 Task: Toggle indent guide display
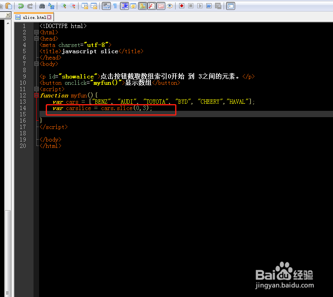pyautogui.click(x=124, y=6)
